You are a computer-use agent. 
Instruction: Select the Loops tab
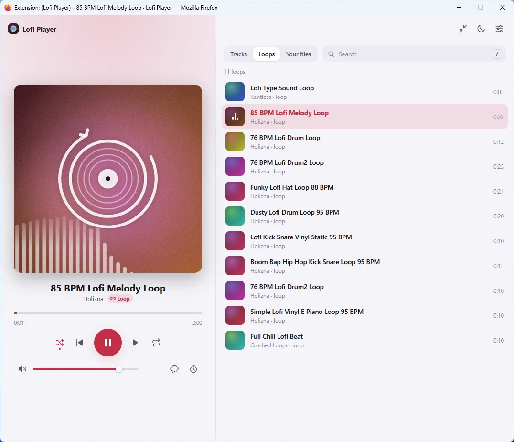tap(267, 54)
